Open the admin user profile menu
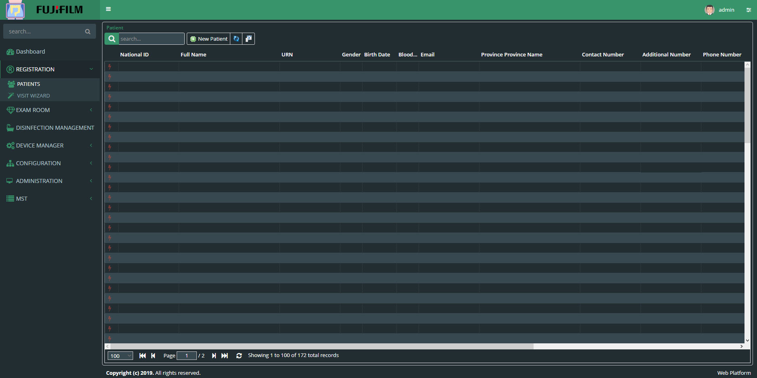This screenshot has height=378, width=757. coord(720,10)
